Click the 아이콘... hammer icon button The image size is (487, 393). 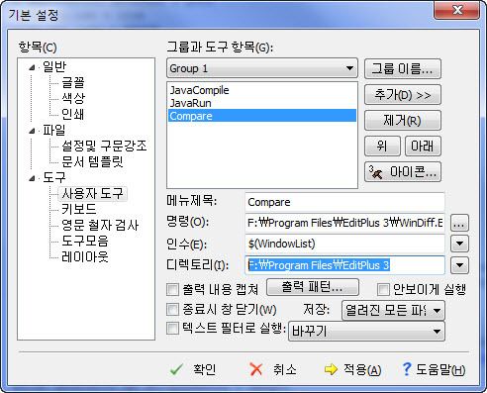(403, 172)
